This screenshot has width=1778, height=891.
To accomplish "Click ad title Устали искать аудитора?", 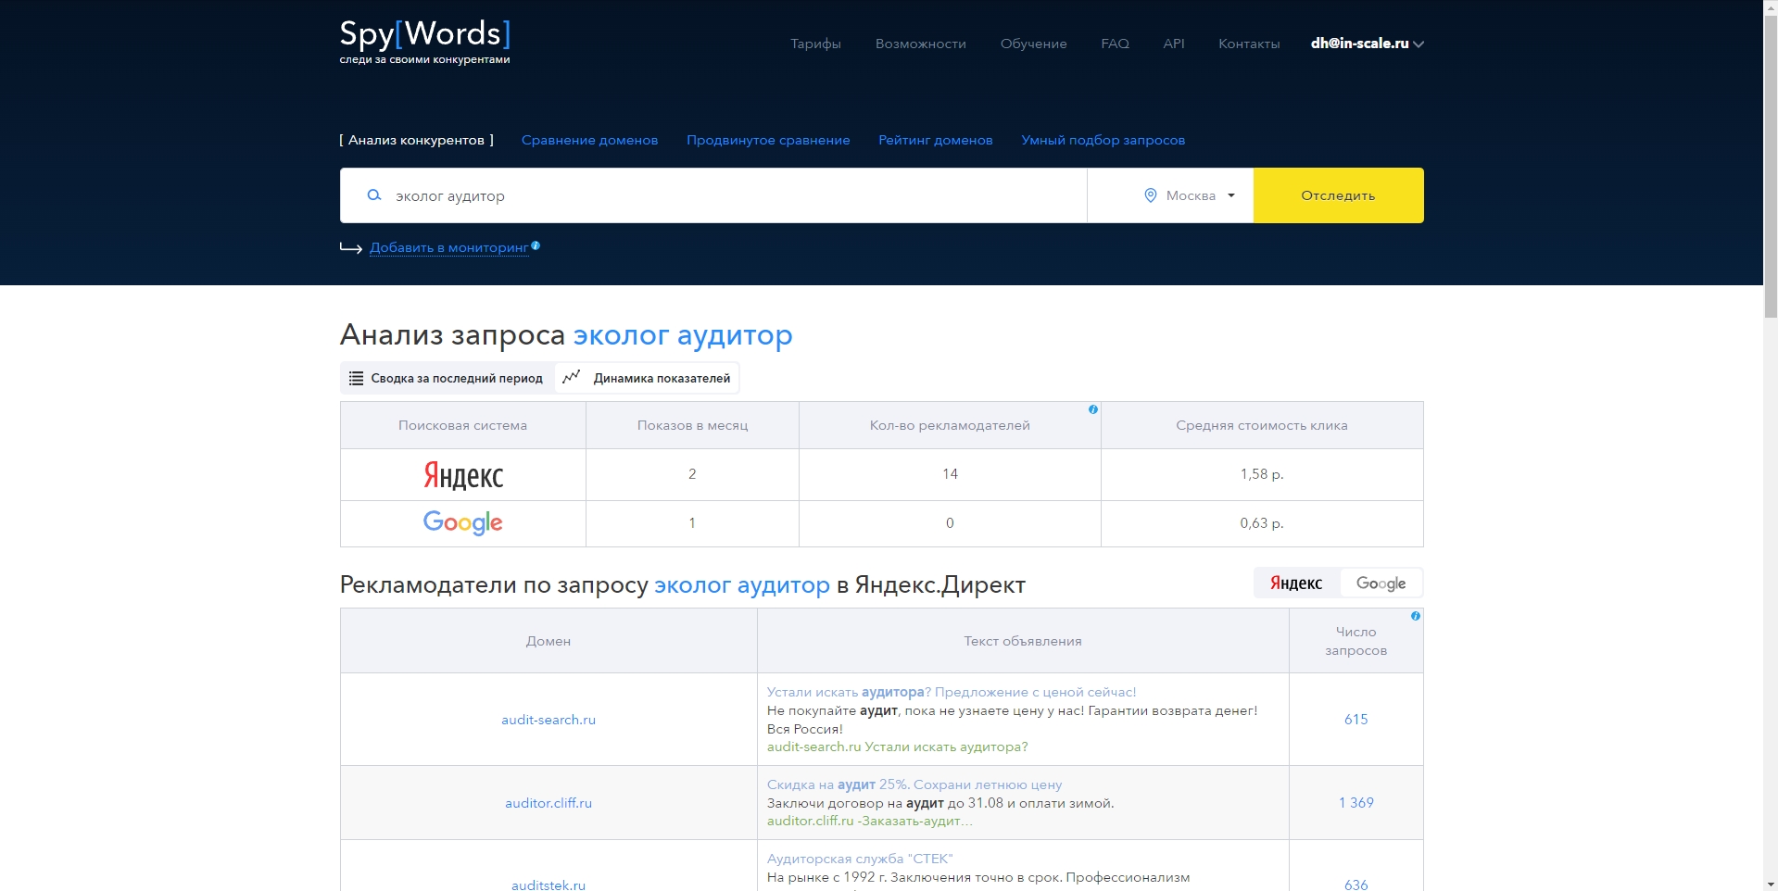I will click(952, 692).
